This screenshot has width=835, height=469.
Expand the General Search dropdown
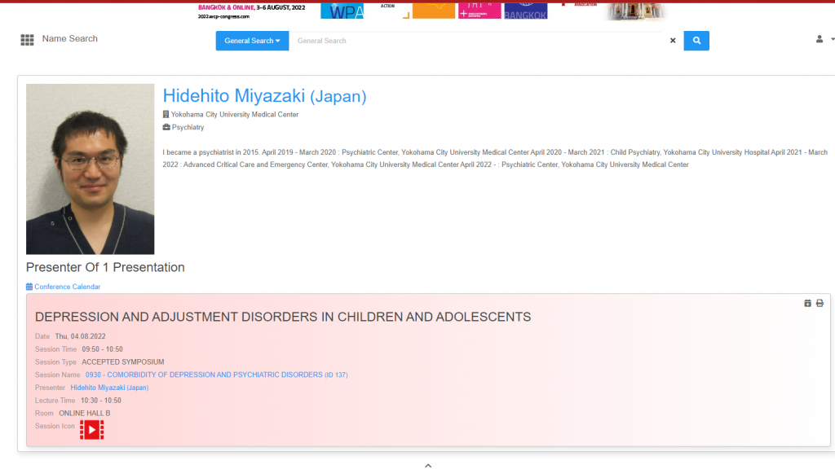pyautogui.click(x=252, y=41)
